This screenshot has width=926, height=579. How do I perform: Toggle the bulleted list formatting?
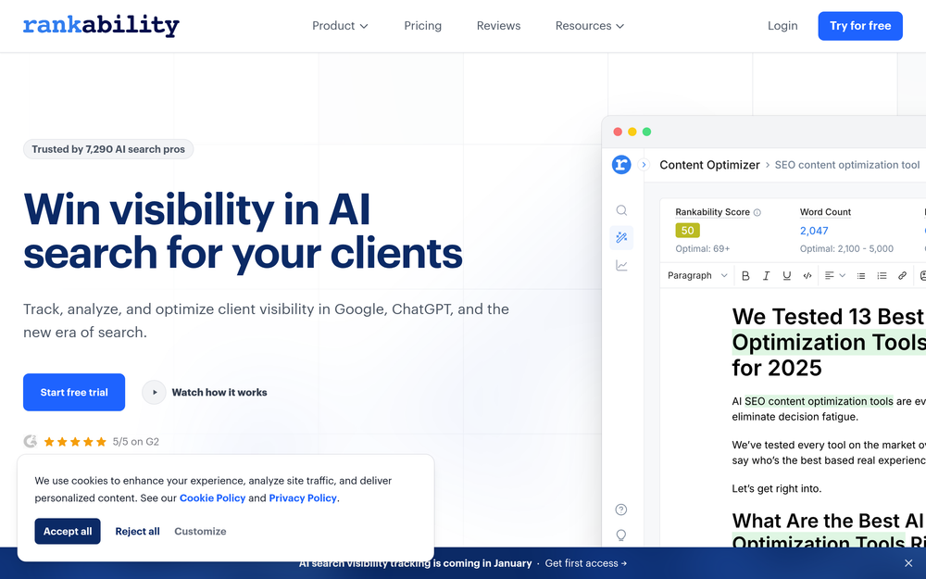[861, 275]
